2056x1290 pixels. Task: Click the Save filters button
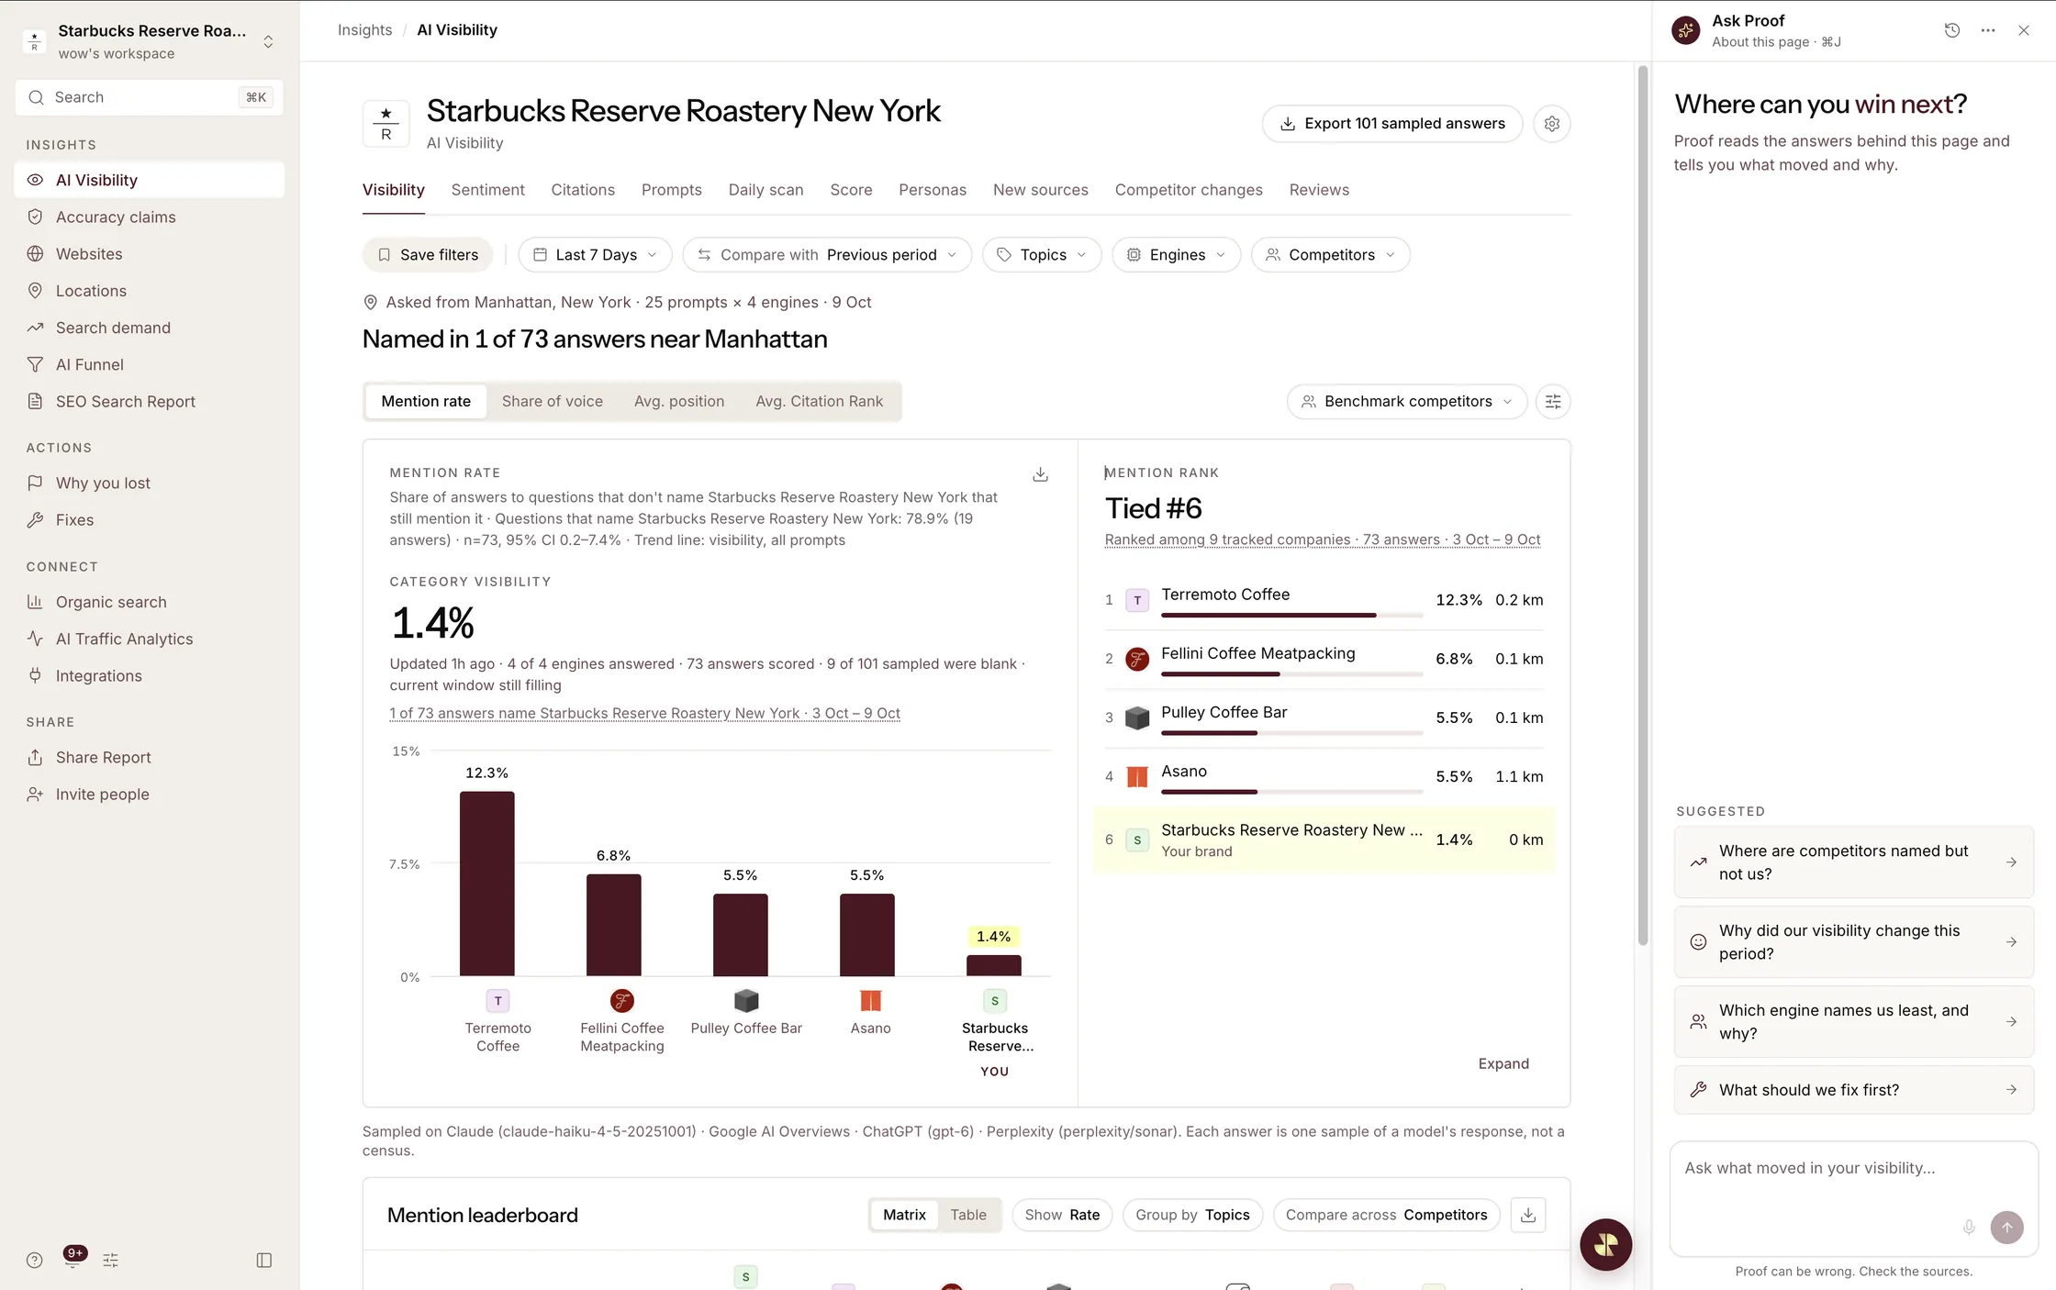(428, 255)
